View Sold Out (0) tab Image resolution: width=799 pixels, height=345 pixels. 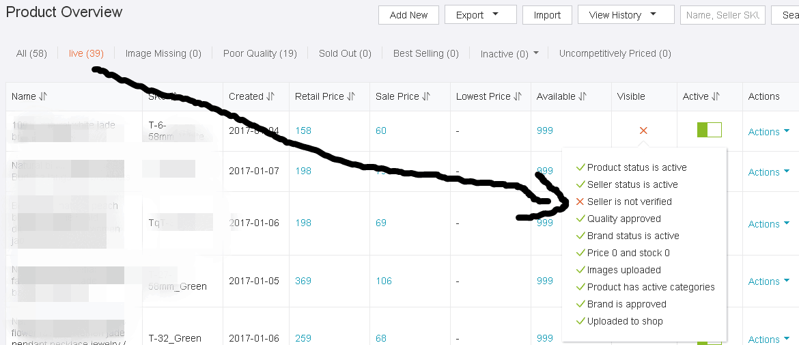(x=345, y=53)
